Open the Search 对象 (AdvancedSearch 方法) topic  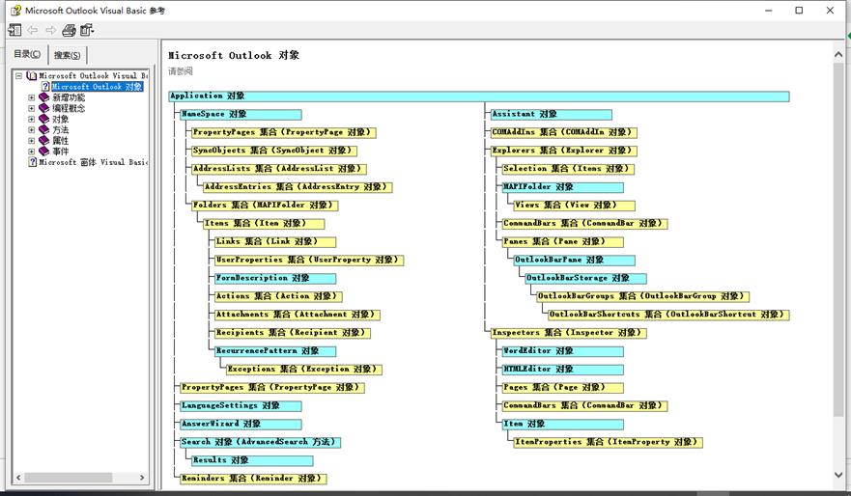[x=261, y=442]
